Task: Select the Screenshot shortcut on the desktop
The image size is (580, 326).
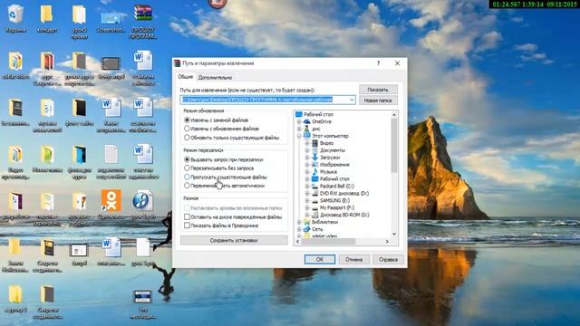Action: click(111, 22)
